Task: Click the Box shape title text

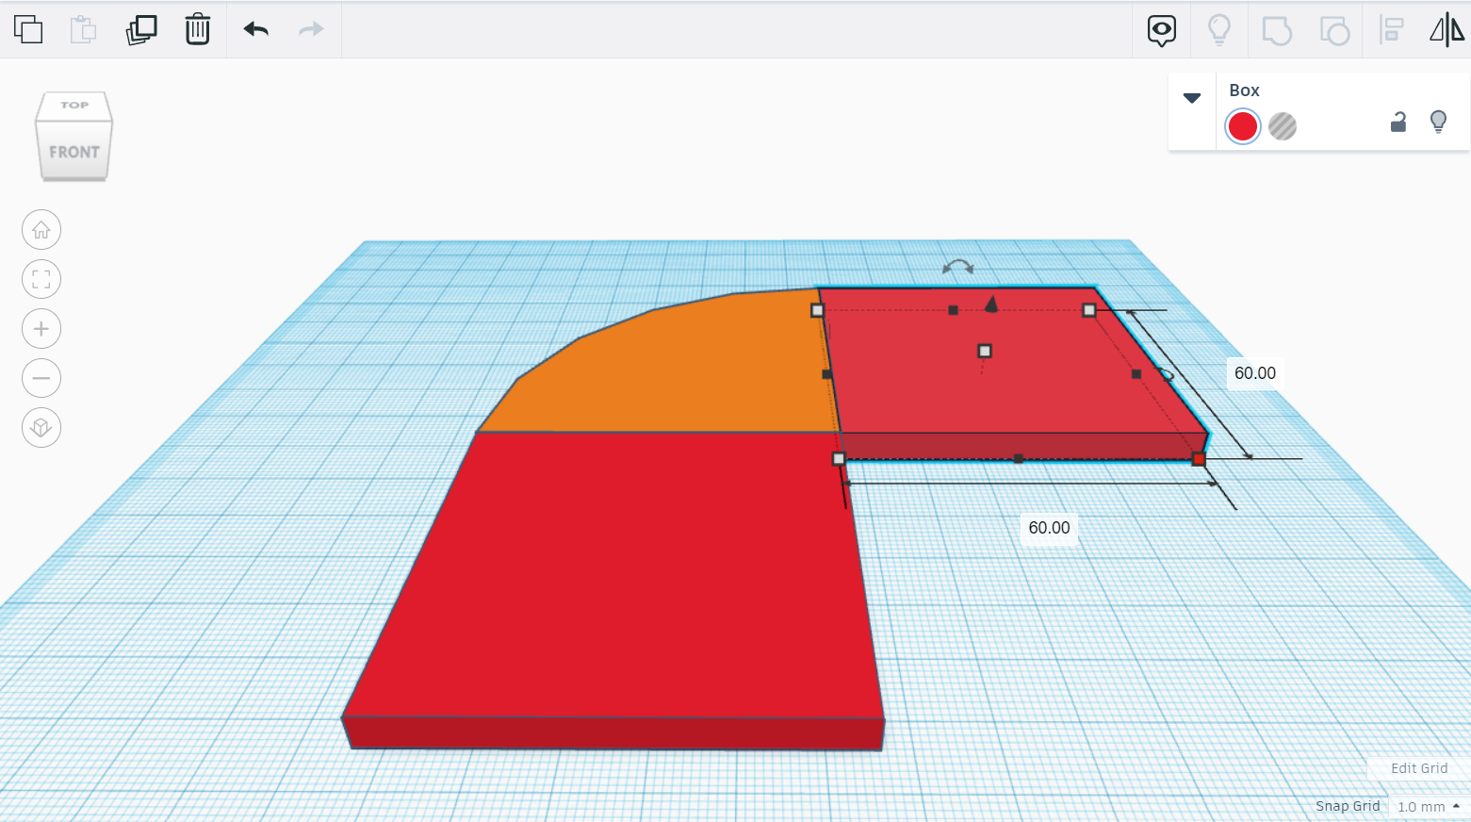Action: click(x=1244, y=90)
